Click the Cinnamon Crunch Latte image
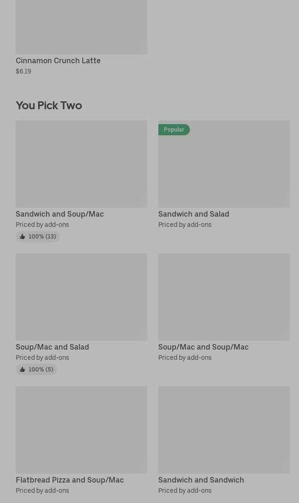The image size is (299, 503). click(81, 27)
